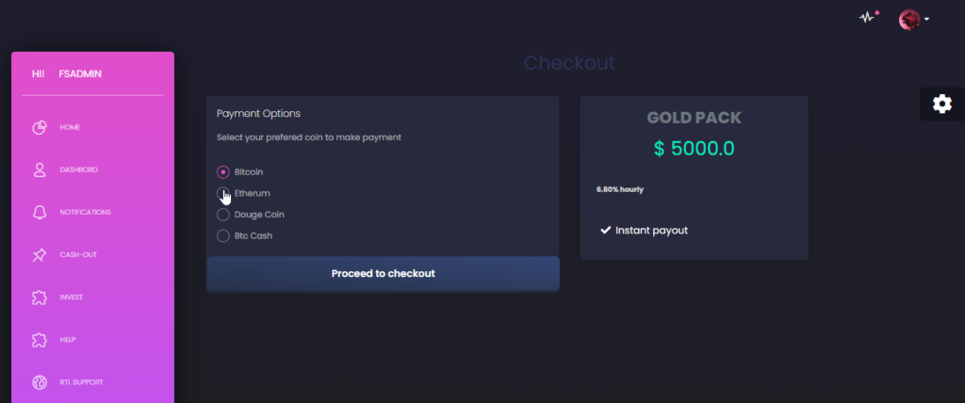Select the Cash-Out pin icon
The height and width of the screenshot is (403, 965).
tap(40, 255)
